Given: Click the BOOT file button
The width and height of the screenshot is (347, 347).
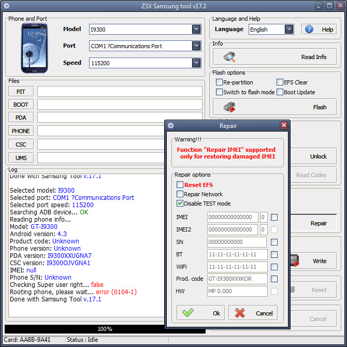Looking at the screenshot, I should 21,105.
